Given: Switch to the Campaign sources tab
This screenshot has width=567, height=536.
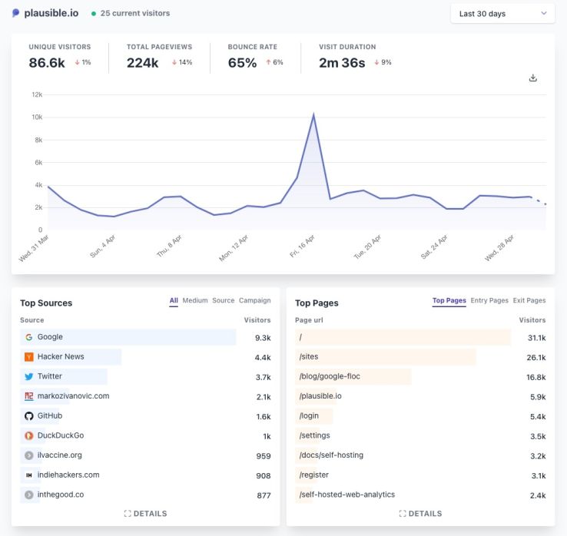Looking at the screenshot, I should point(254,300).
